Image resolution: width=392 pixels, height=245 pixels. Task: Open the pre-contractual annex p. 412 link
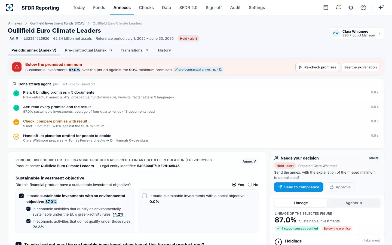[x=198, y=70]
